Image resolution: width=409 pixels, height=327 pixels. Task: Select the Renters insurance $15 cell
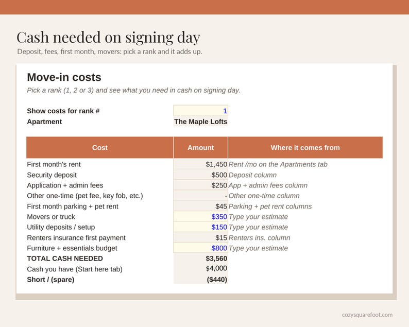200,237
